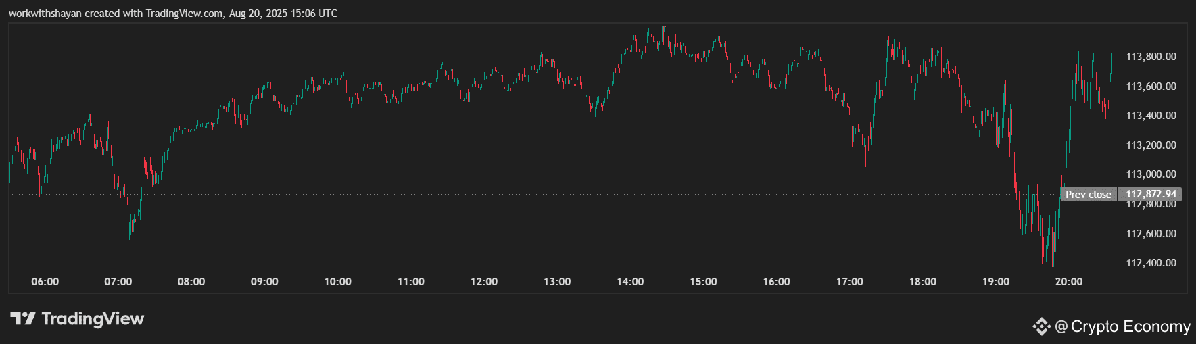Select the 19:00 time axis label
The width and height of the screenshot is (1196, 344).
(996, 282)
